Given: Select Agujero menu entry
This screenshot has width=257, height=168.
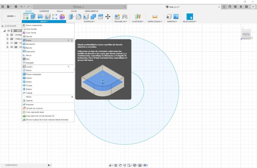Looking at the screenshot, I should point(48,67).
